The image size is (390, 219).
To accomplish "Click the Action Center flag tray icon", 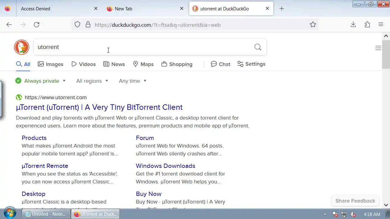I will pos(335,214).
